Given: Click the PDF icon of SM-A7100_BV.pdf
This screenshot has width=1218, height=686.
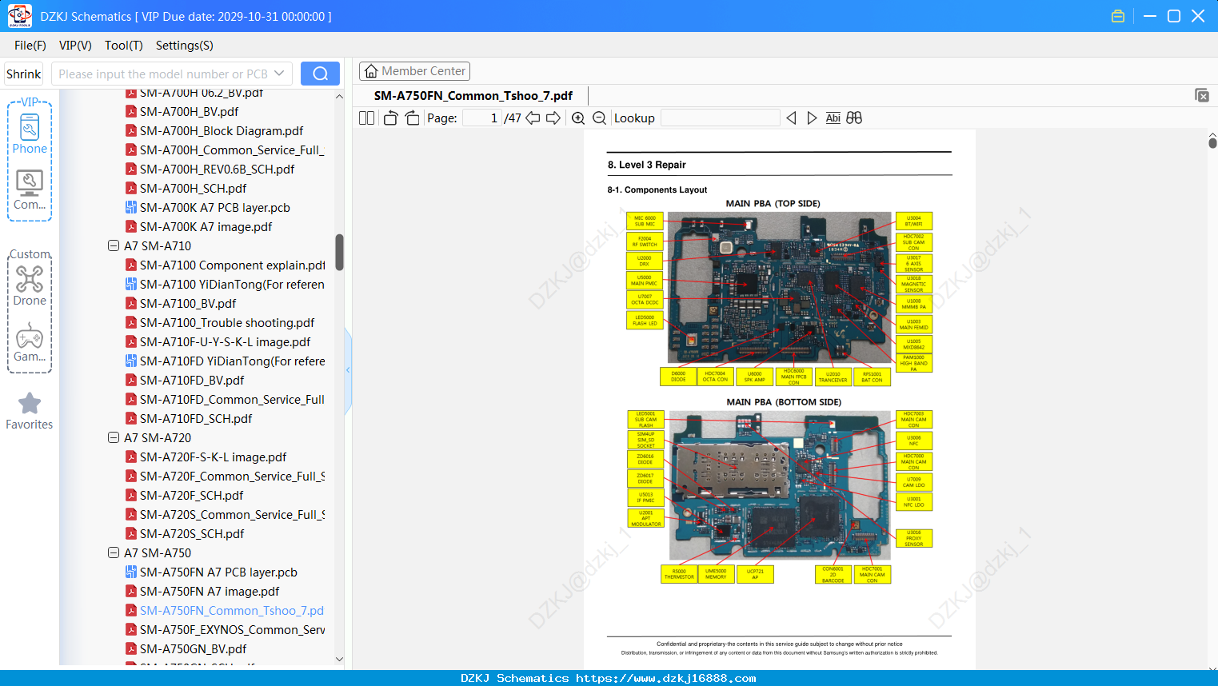Looking at the screenshot, I should [131, 303].
